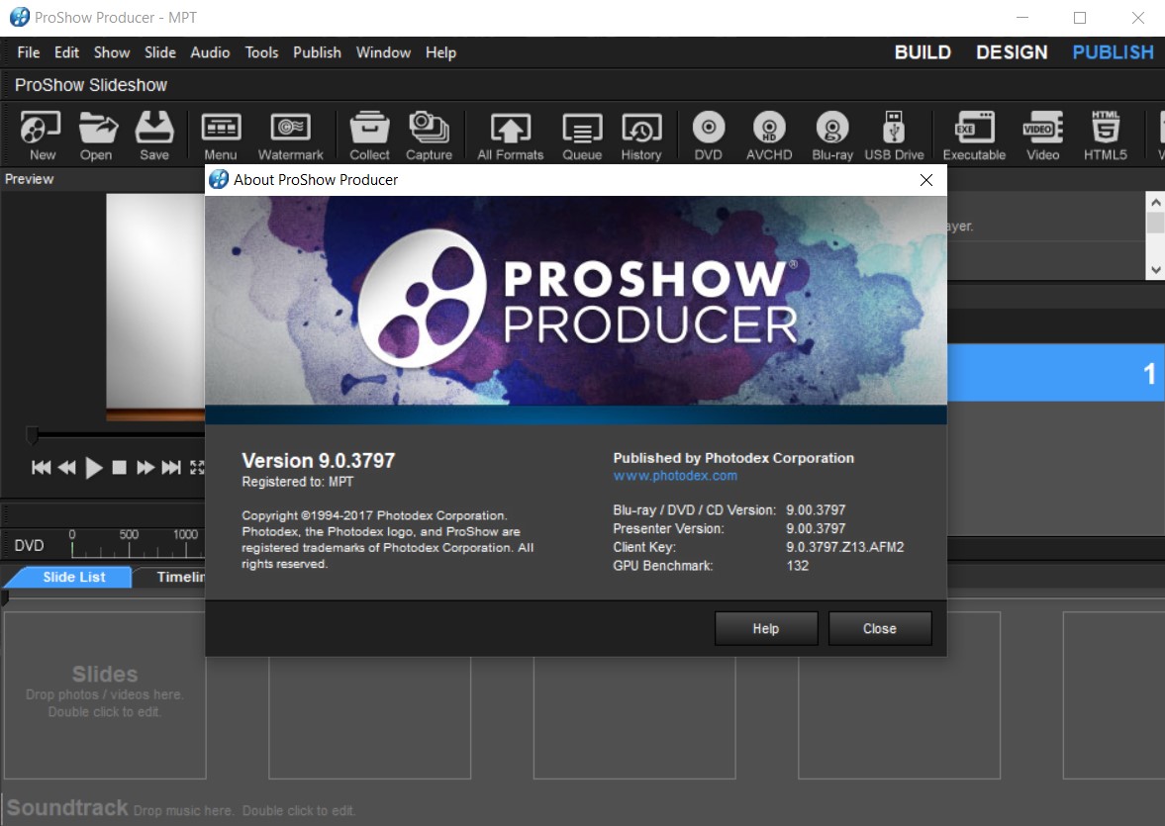Open the Help menu
The image size is (1165, 826).
point(440,52)
